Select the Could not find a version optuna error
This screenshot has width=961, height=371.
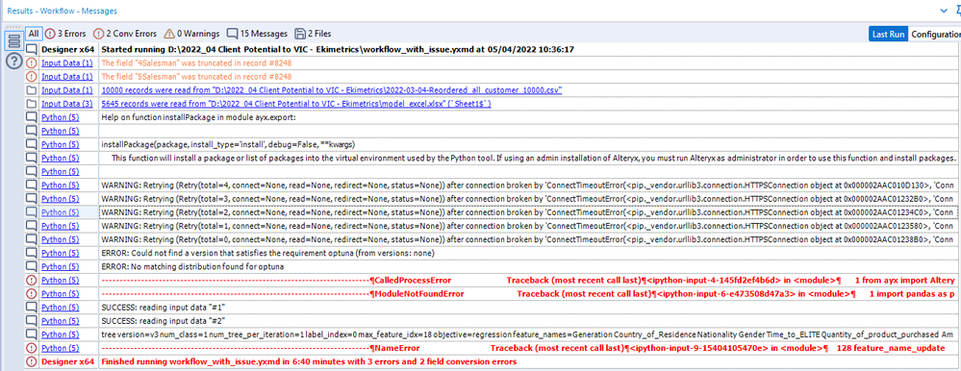(x=267, y=253)
